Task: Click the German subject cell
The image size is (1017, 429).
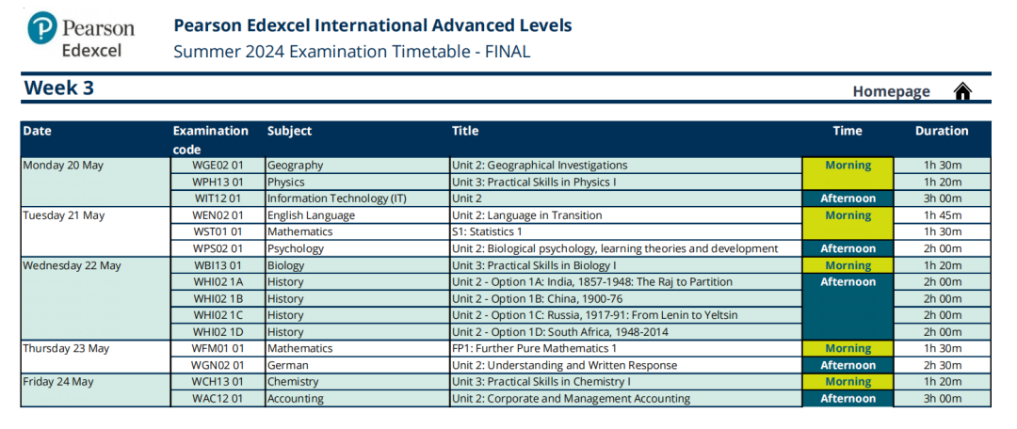Action: point(358,365)
